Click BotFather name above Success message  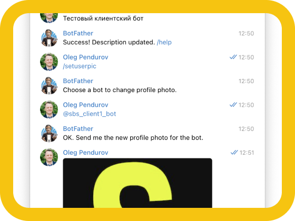click(78, 33)
